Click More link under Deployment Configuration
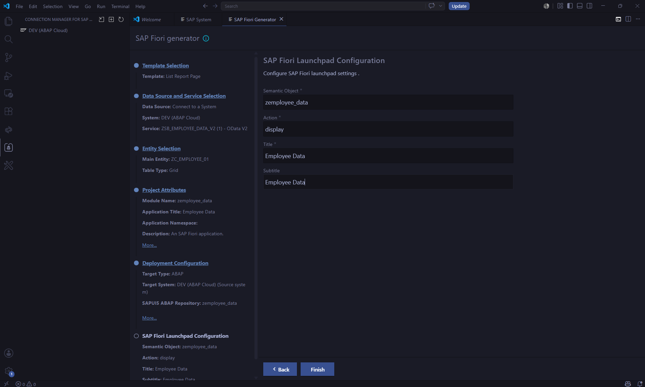The height and width of the screenshot is (387, 645). [x=149, y=318]
